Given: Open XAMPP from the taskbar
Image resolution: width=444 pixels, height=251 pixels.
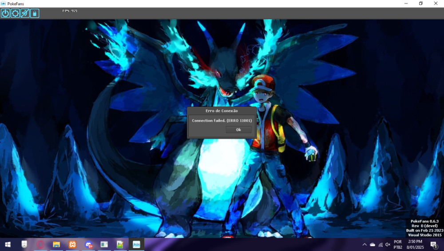Looking at the screenshot, I should coord(72,244).
